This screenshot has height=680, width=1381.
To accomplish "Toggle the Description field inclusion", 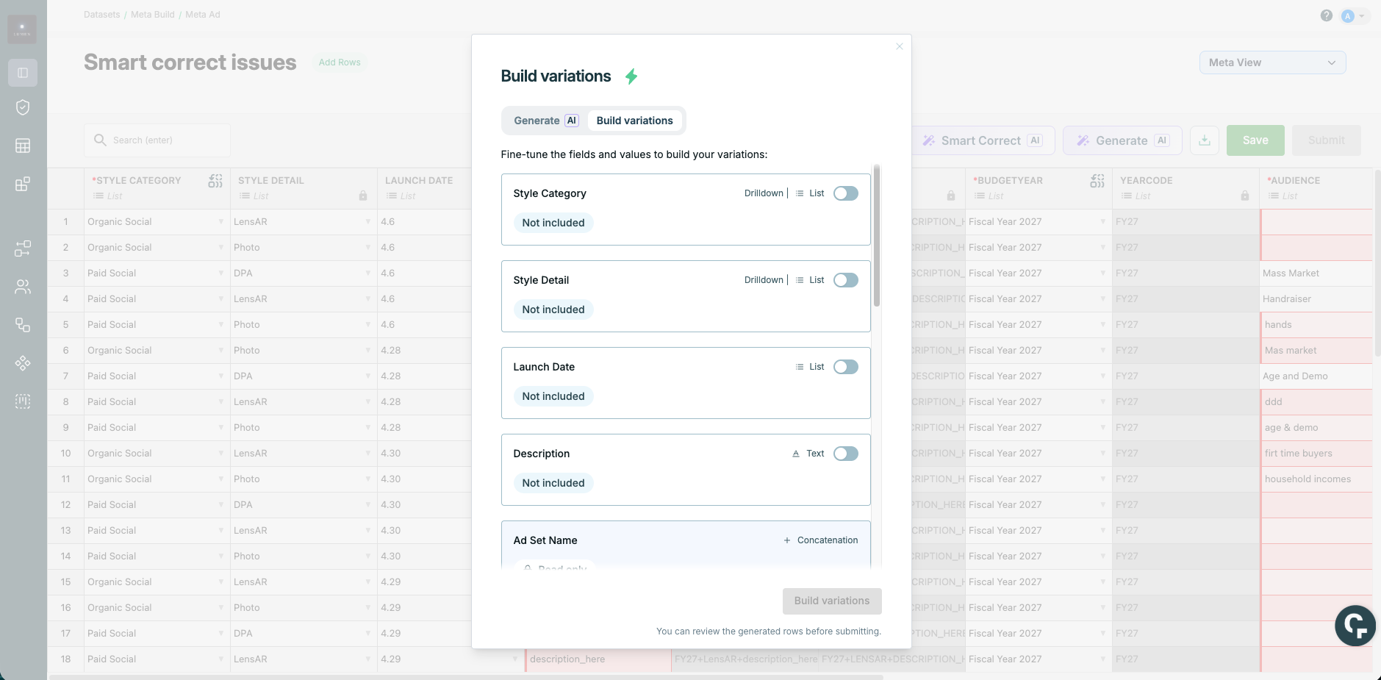I will (845, 454).
